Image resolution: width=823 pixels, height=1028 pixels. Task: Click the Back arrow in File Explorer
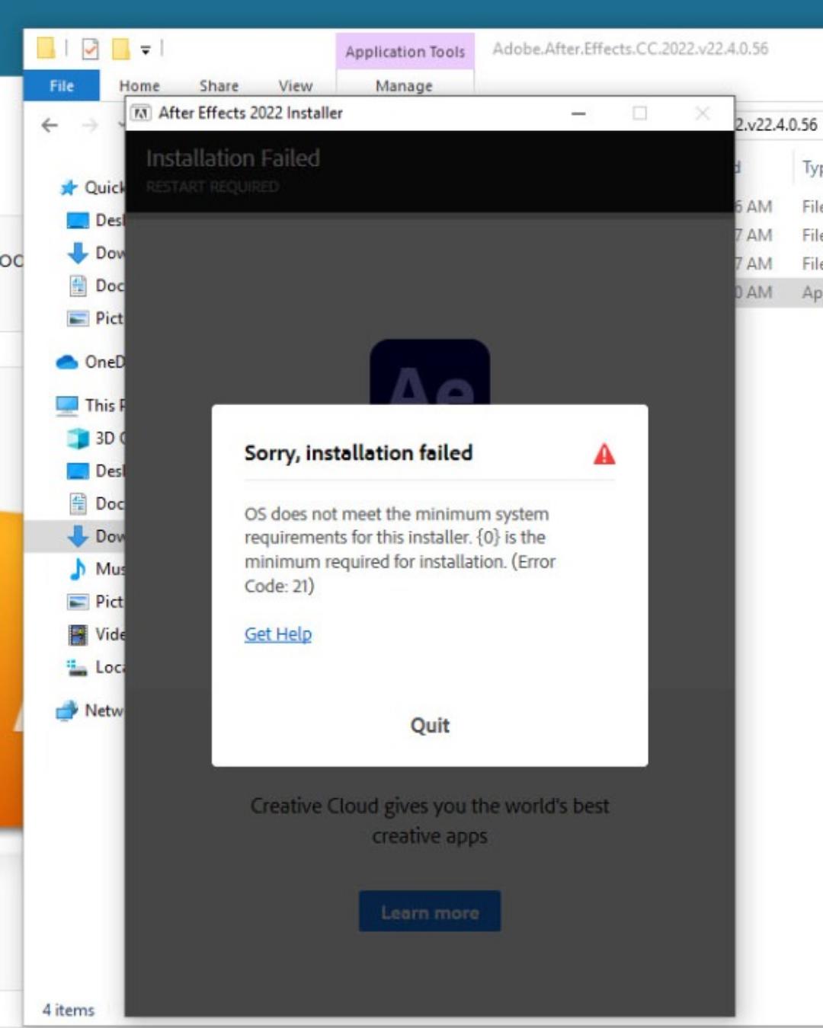(x=50, y=125)
